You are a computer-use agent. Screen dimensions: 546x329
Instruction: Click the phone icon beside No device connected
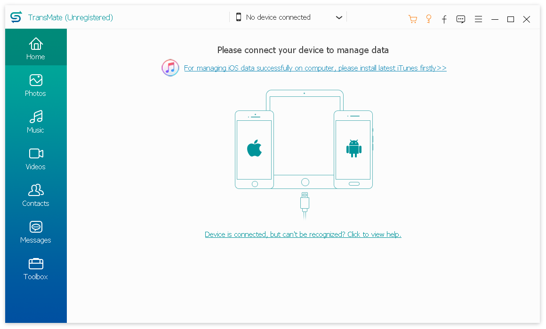(239, 17)
